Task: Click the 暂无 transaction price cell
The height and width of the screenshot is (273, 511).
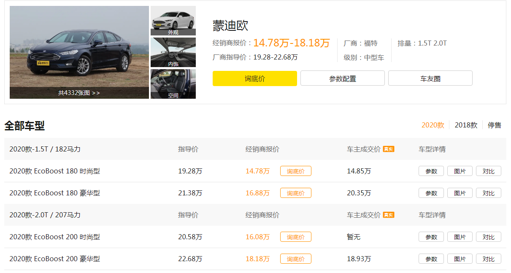Action: point(354,237)
